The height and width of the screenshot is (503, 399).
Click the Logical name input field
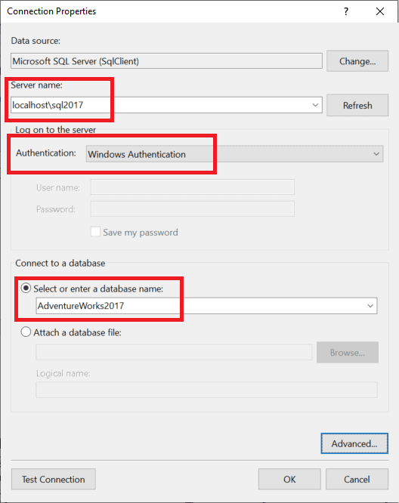point(206,390)
